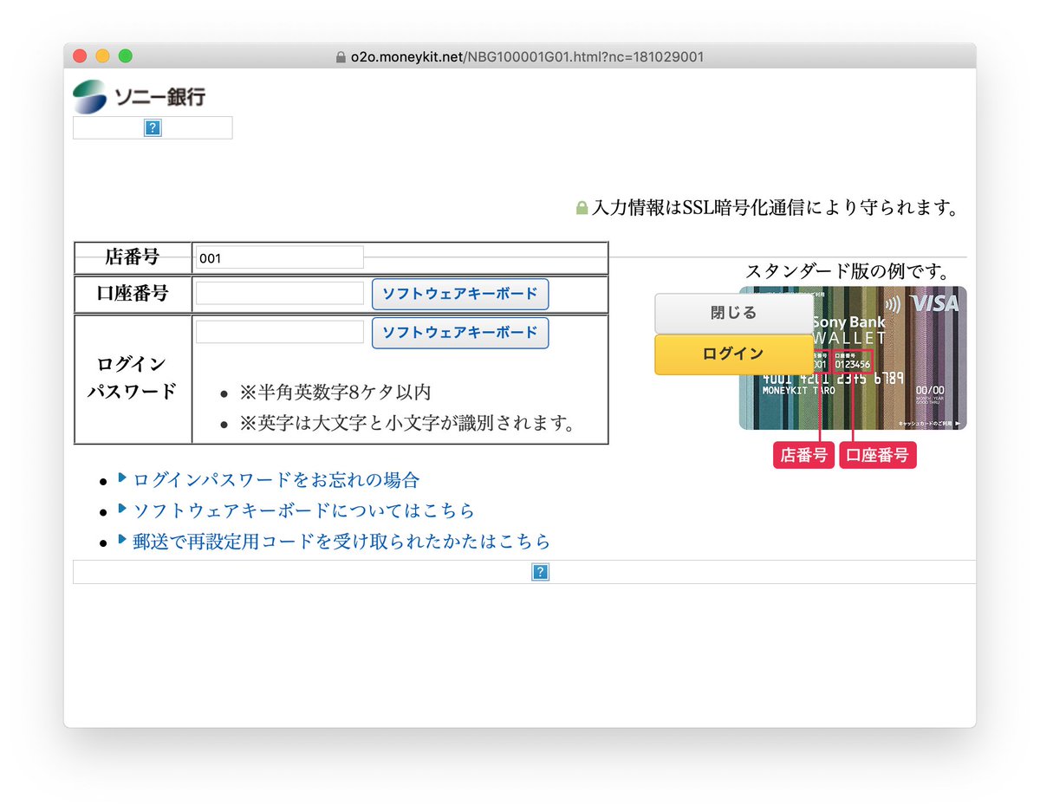Click the green SSL padlock icon
Image resolution: width=1040 pixels, height=812 pixels.
click(582, 209)
